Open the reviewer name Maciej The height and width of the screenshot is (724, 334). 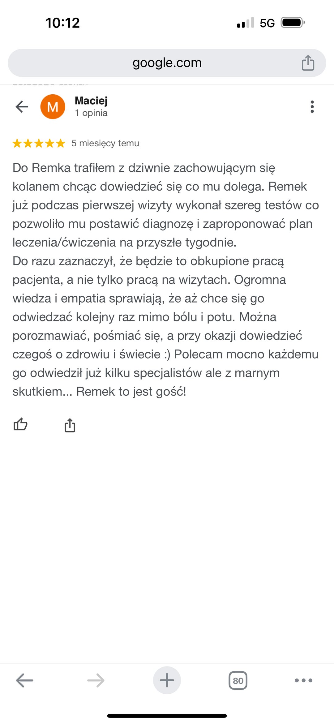tap(91, 101)
